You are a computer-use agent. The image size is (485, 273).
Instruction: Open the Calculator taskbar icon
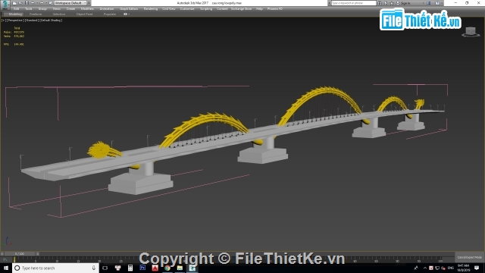(x=130, y=268)
